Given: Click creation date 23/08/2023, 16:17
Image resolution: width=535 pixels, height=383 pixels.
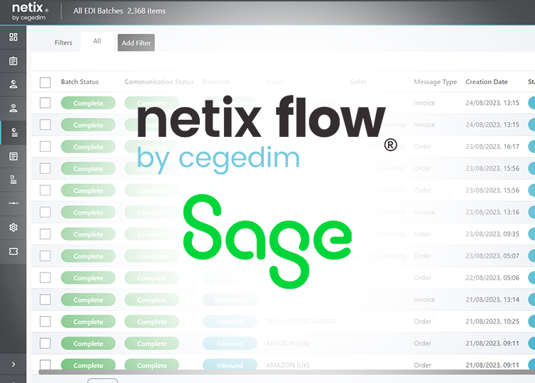Looking at the screenshot, I should coord(492,147).
